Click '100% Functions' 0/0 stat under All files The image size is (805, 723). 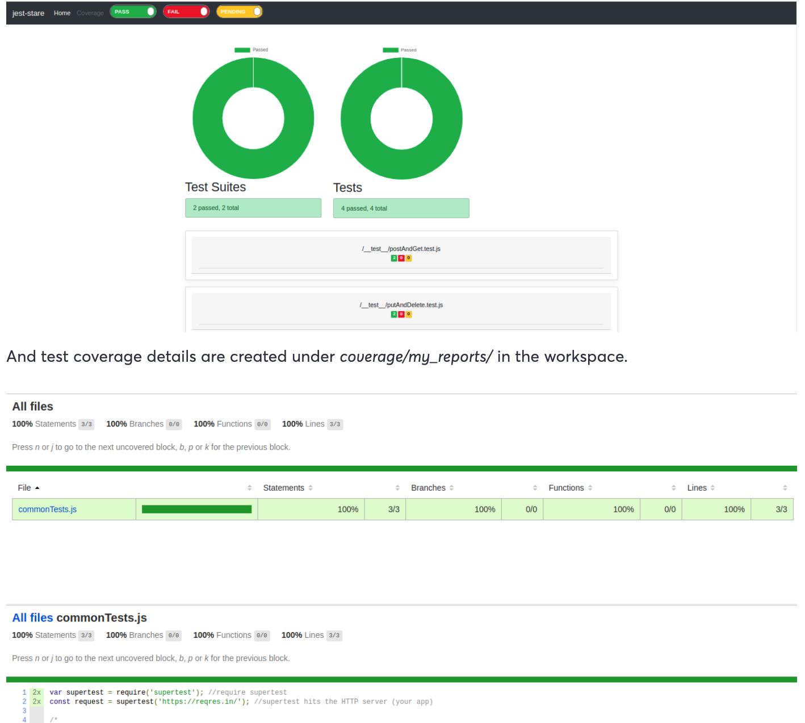click(232, 424)
